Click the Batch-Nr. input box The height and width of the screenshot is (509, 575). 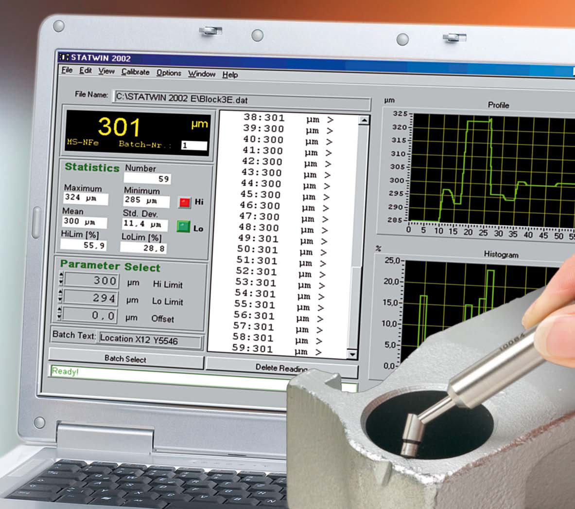click(x=194, y=145)
